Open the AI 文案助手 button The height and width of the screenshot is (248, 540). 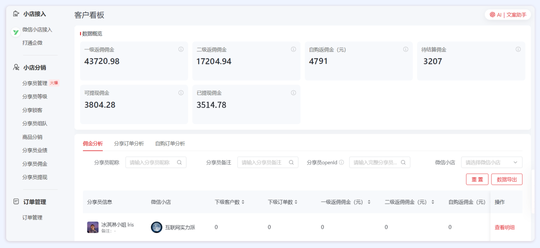507,15
